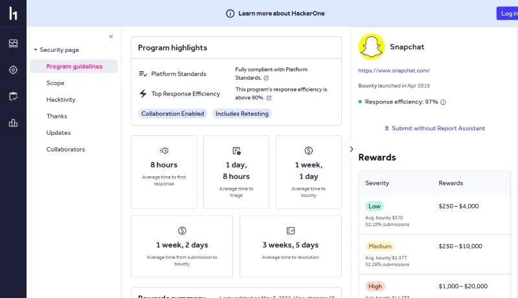Screen dimensions: 518x298
Task: Click the upload icon before Submit without Report
Action: pos(387,128)
